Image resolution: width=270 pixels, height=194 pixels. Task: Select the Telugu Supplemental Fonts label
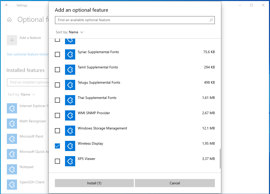[x=99, y=83]
